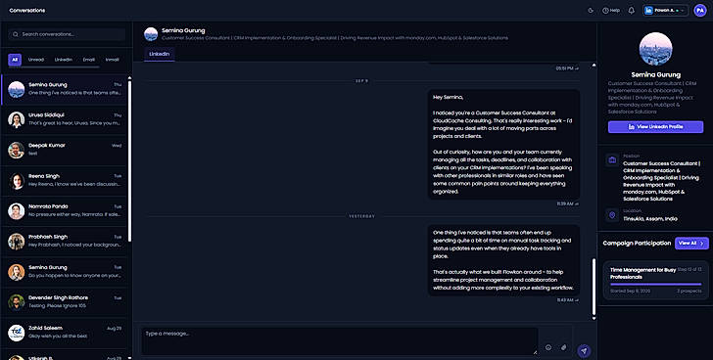Open Prabhash Singh conversation
Viewport: 713px width, 360px height.
pyautogui.click(x=65, y=241)
